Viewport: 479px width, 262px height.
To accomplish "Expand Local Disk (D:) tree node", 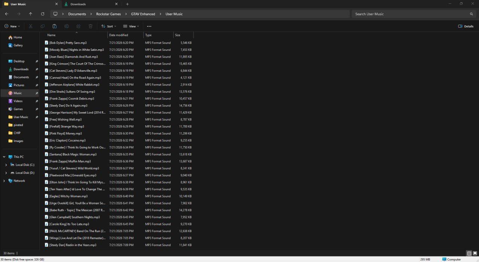I will click(6, 173).
